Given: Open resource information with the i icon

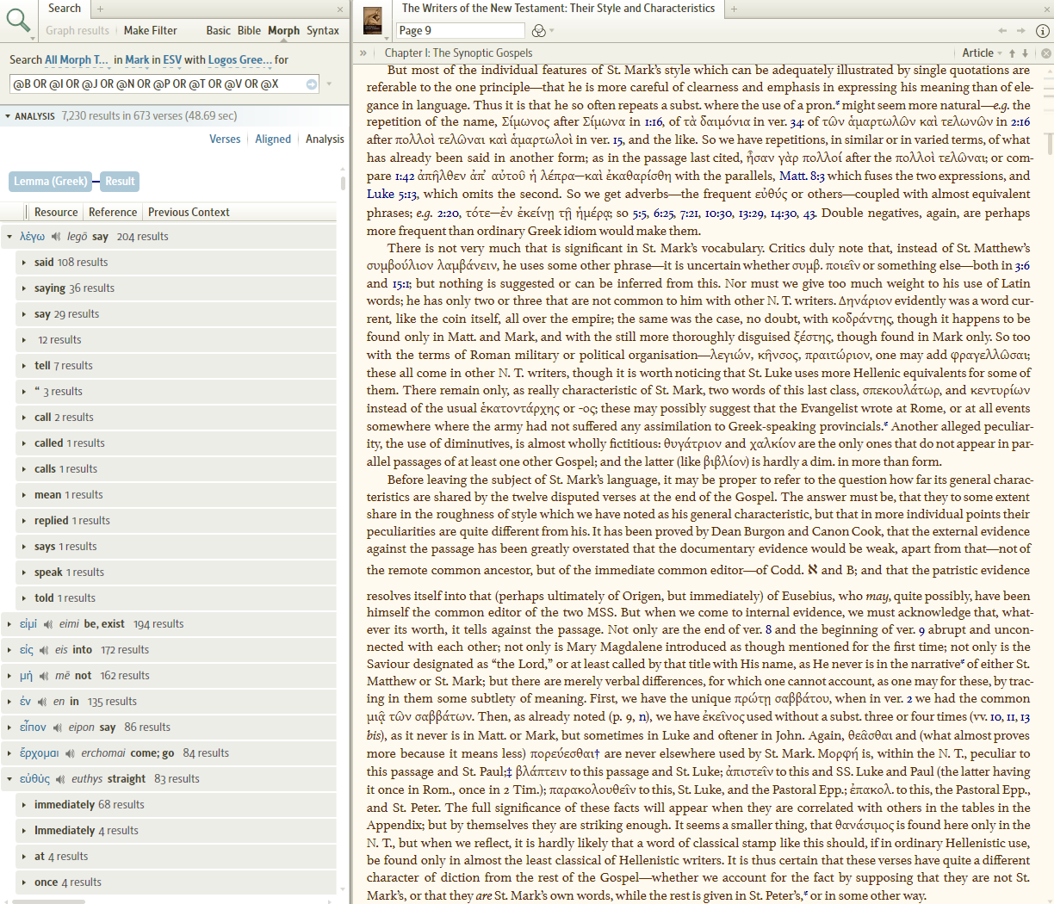Looking at the screenshot, I should click(1042, 31).
